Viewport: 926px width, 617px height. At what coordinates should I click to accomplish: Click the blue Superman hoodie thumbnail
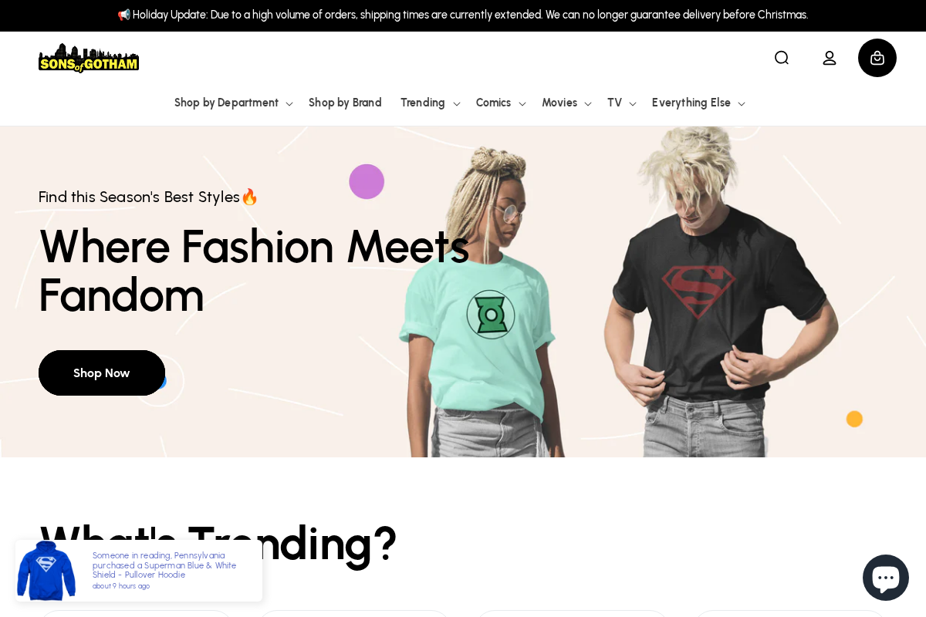46,571
